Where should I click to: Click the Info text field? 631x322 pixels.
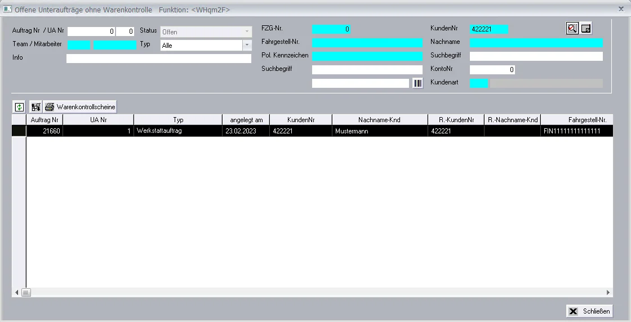[159, 59]
